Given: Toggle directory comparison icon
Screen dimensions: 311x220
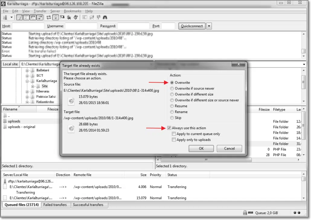Looking at the screenshot, I should tap(91, 17).
